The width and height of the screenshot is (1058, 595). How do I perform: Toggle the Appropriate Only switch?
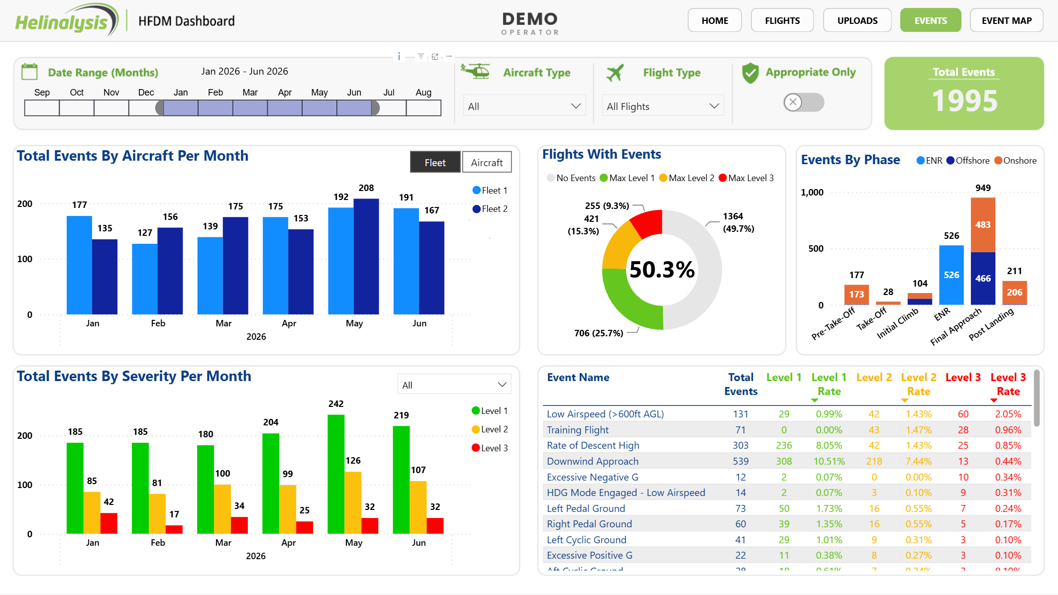pos(804,102)
